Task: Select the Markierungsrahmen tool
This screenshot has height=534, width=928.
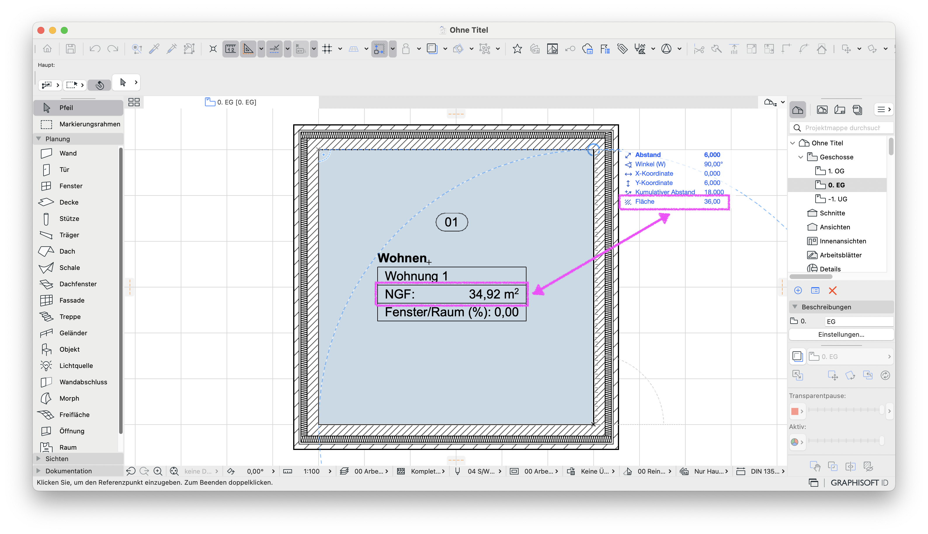Action: [x=78, y=124]
